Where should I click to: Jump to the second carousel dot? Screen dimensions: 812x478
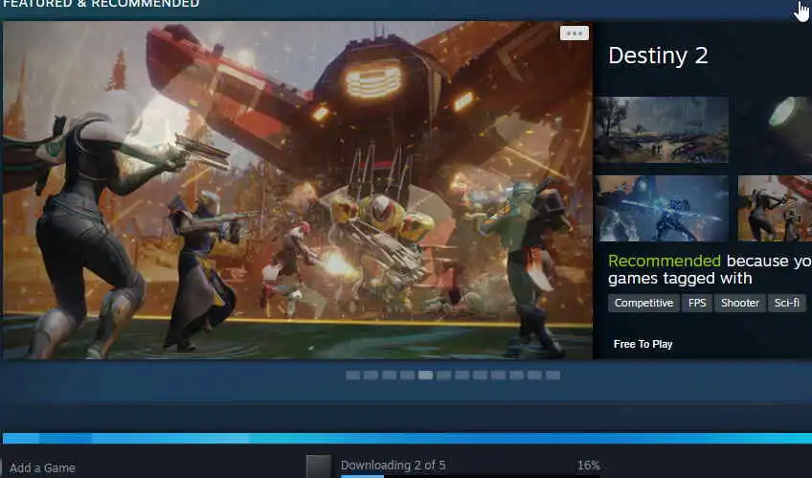click(x=371, y=375)
